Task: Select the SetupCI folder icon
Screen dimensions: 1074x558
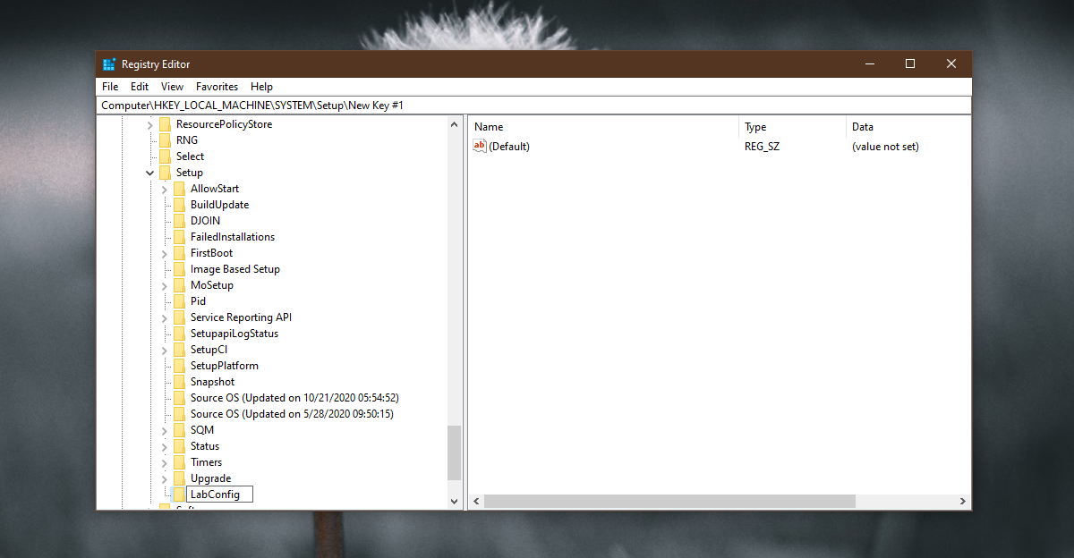Action: click(179, 350)
